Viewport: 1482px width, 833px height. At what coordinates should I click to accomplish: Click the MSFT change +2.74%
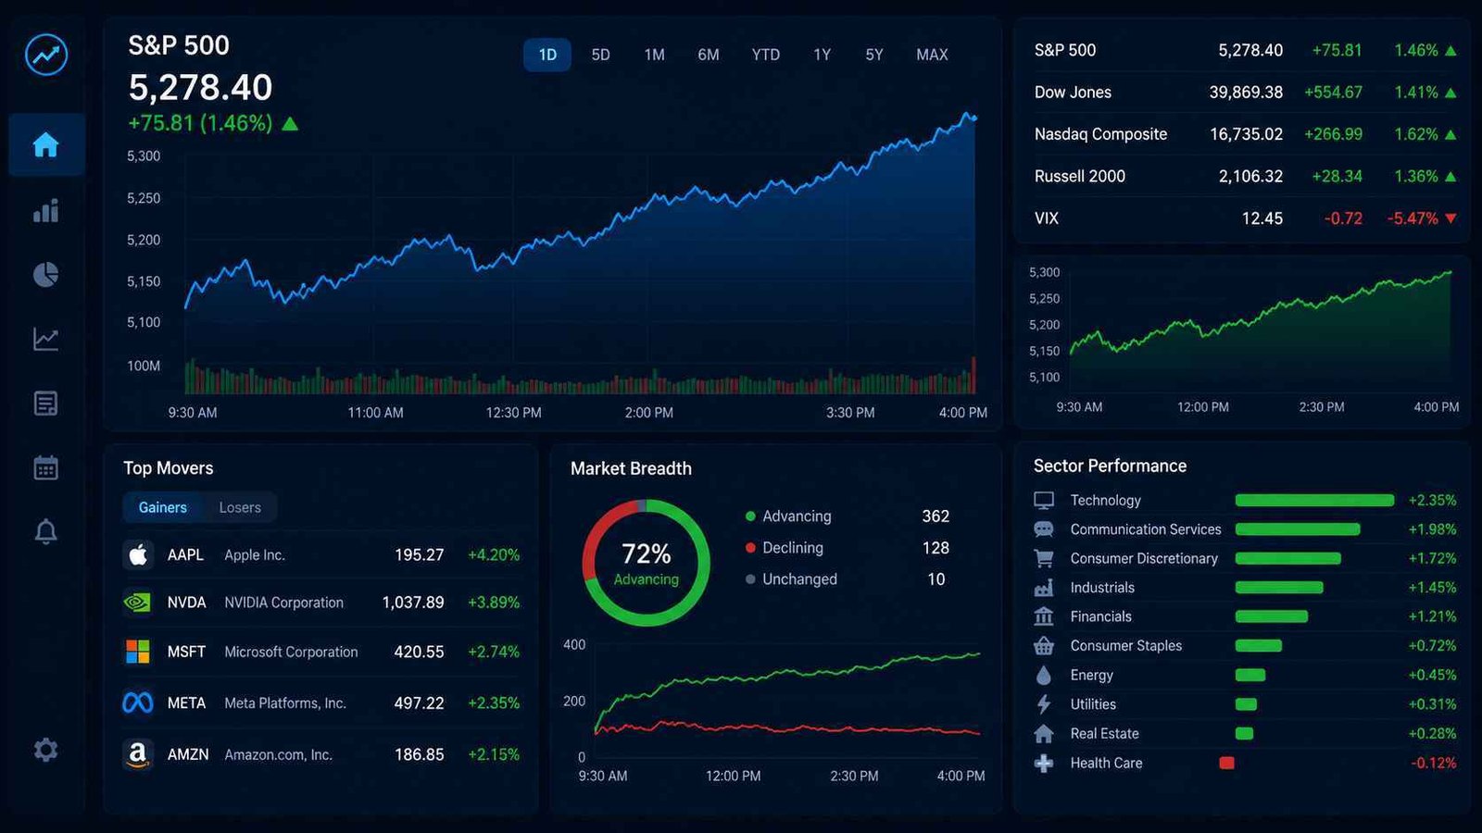[x=494, y=652]
